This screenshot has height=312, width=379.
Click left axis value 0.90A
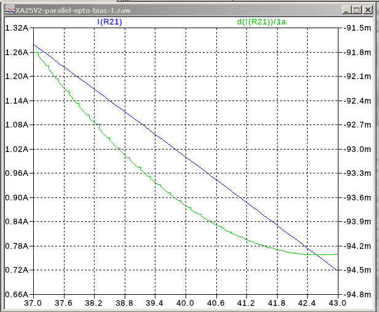(x=17, y=198)
